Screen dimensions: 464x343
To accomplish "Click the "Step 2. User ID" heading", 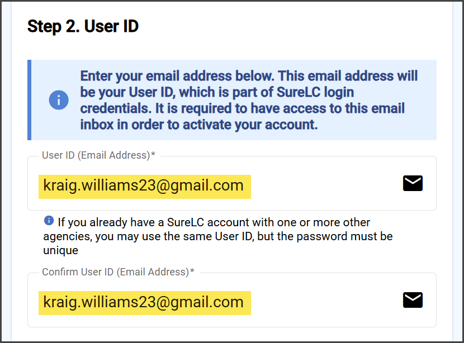I will click(x=83, y=26).
